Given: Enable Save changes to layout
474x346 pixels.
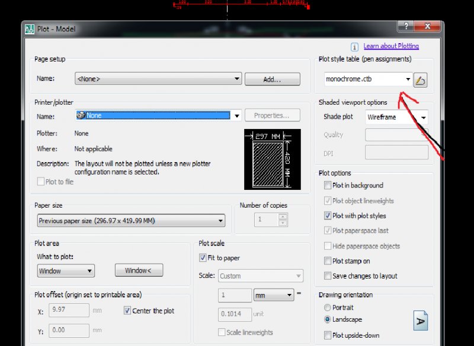Looking at the screenshot, I should click(328, 276).
